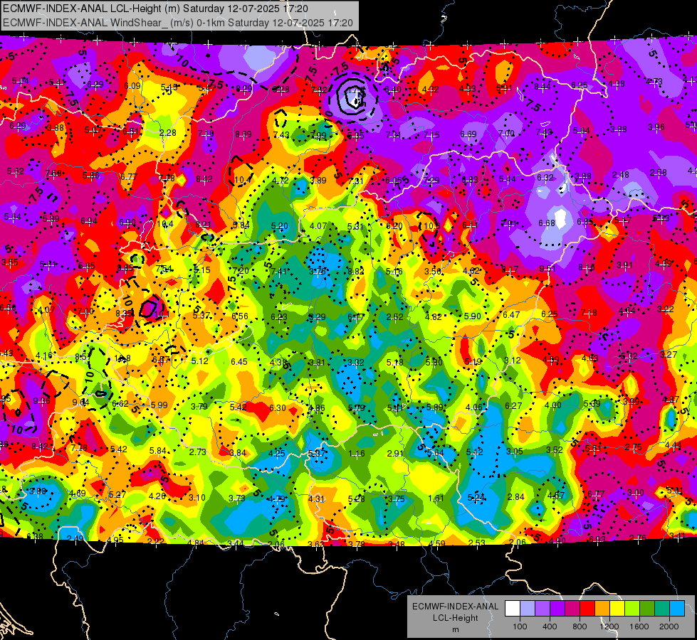Click the 6.30 wind shear value

(x=278, y=408)
